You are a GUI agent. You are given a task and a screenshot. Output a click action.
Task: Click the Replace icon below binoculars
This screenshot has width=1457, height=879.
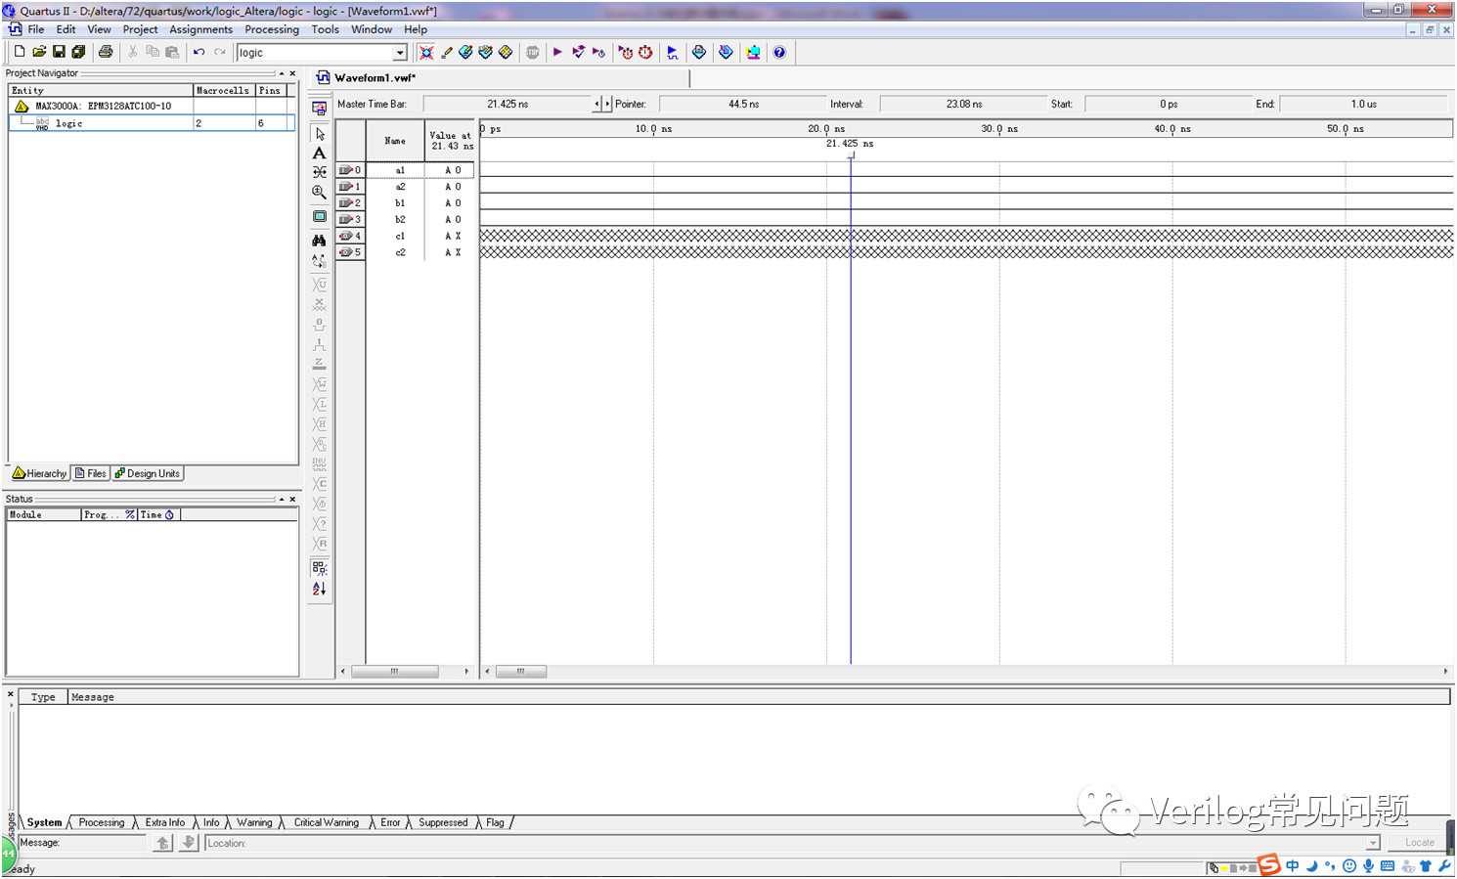(x=320, y=261)
